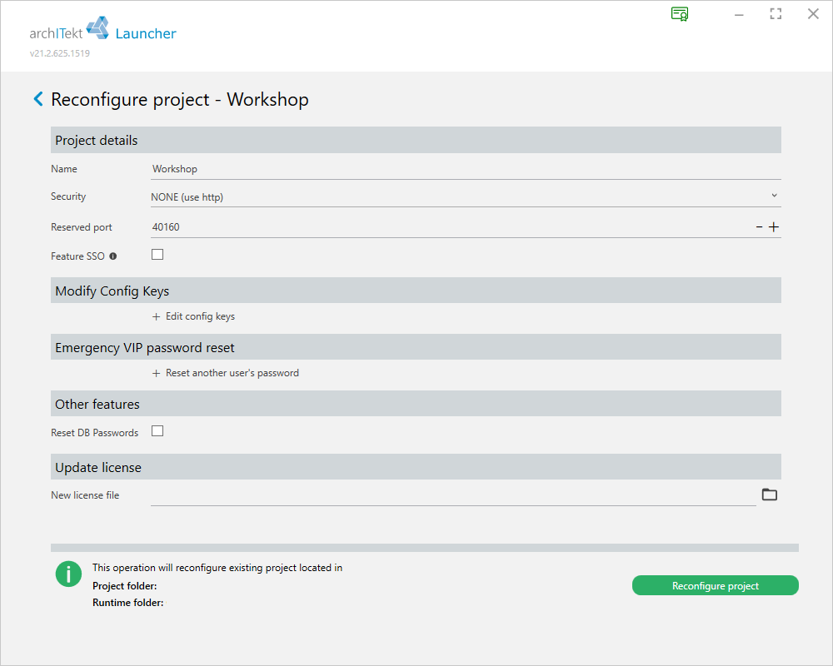Expand Edit config keys
The height and width of the screenshot is (666, 833).
coord(194,316)
